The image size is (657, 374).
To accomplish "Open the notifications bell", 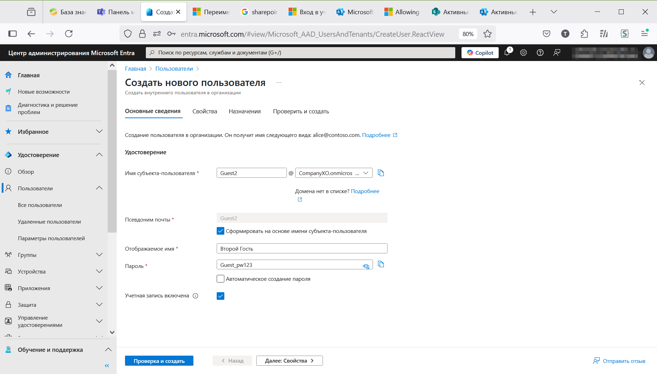I will pos(507,53).
